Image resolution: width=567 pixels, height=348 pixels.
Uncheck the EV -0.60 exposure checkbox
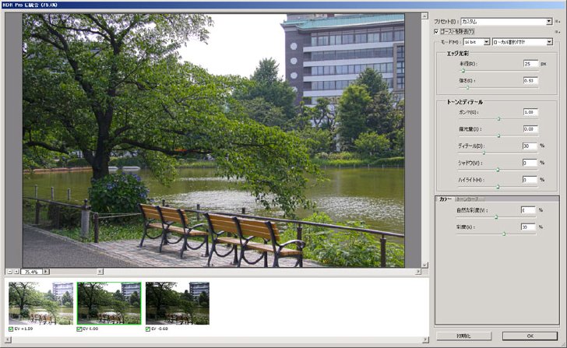pyautogui.click(x=147, y=329)
